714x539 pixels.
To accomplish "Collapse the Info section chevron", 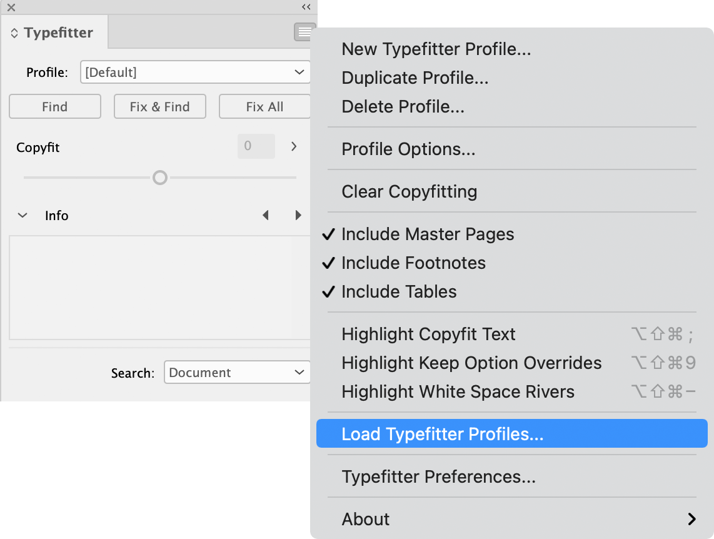I will tap(23, 215).
